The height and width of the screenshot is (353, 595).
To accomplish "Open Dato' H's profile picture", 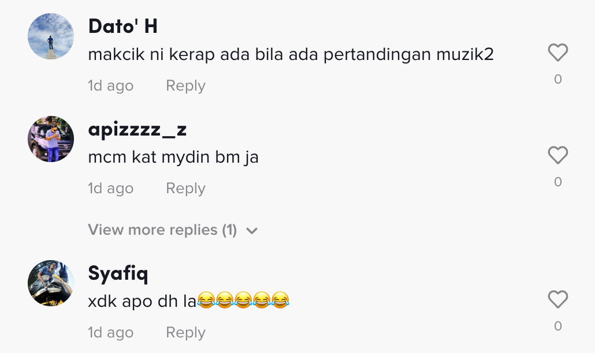I will [51, 36].
